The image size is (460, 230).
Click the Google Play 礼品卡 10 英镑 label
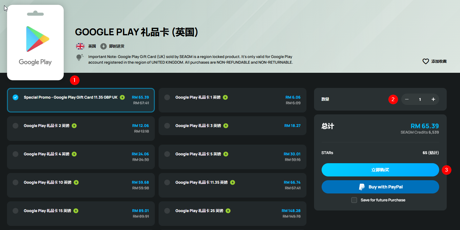click(47, 182)
